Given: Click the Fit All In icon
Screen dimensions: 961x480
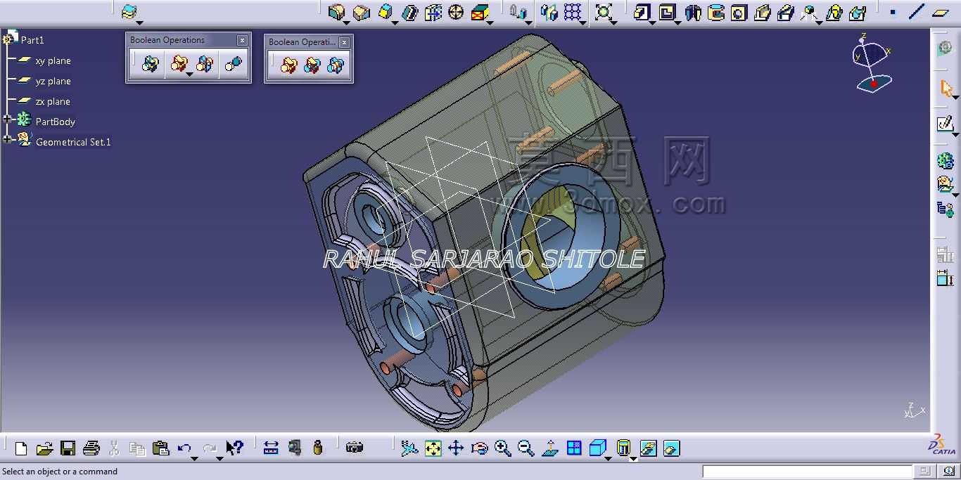Looking at the screenshot, I should (x=433, y=448).
